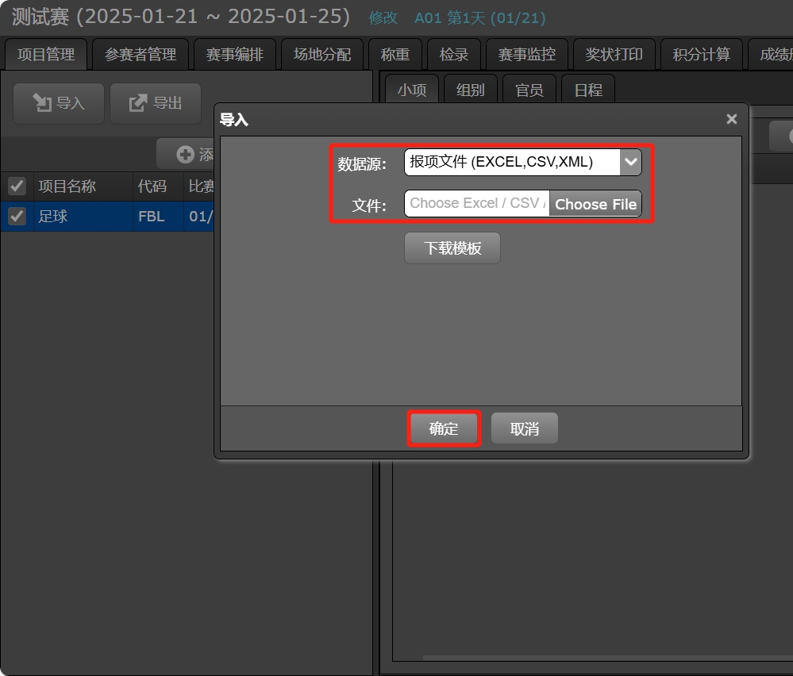The height and width of the screenshot is (676, 793).
Task: Switch to the 组别 sub-tab
Action: click(470, 90)
